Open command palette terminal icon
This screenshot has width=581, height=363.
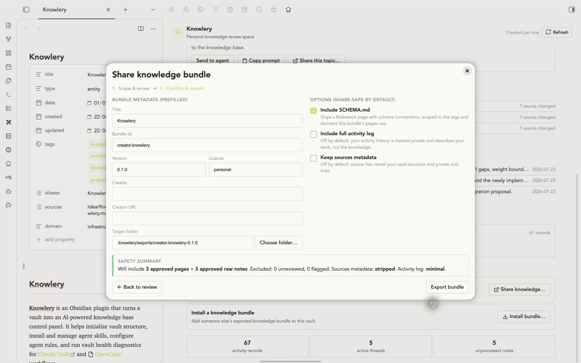[x=9, y=95]
